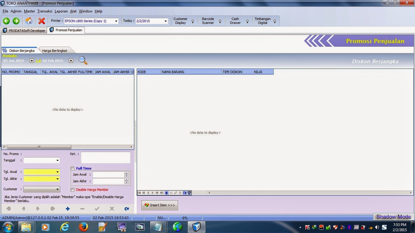Cancel promo editing with the X icon
The height and width of the screenshot is (233, 415).
pyautogui.click(x=112, y=209)
